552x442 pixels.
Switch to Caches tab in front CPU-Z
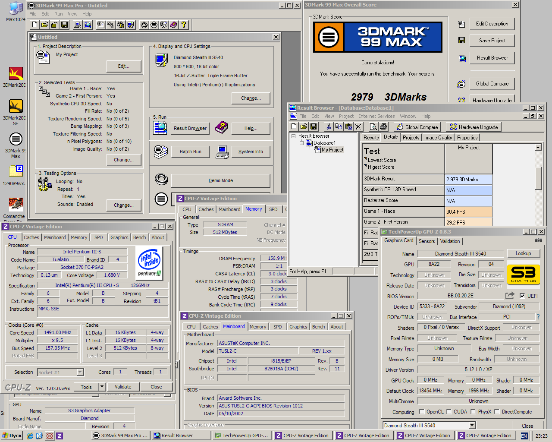[31, 237]
